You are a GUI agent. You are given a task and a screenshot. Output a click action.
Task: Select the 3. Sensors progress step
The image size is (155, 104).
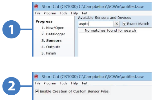tap(52, 40)
